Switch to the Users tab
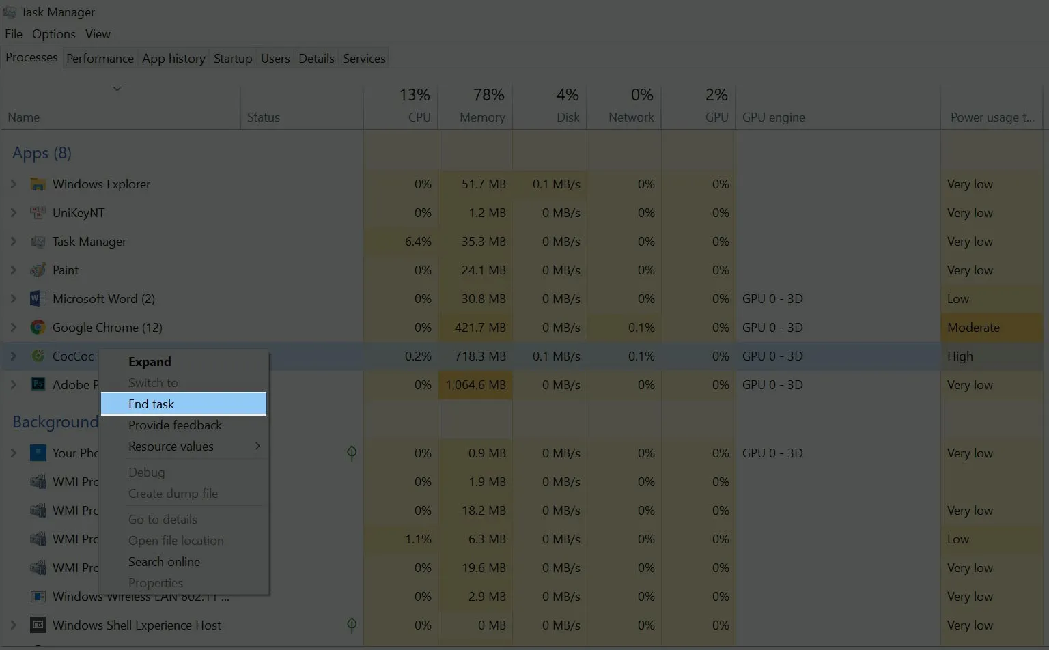This screenshot has width=1049, height=650. pos(275,59)
